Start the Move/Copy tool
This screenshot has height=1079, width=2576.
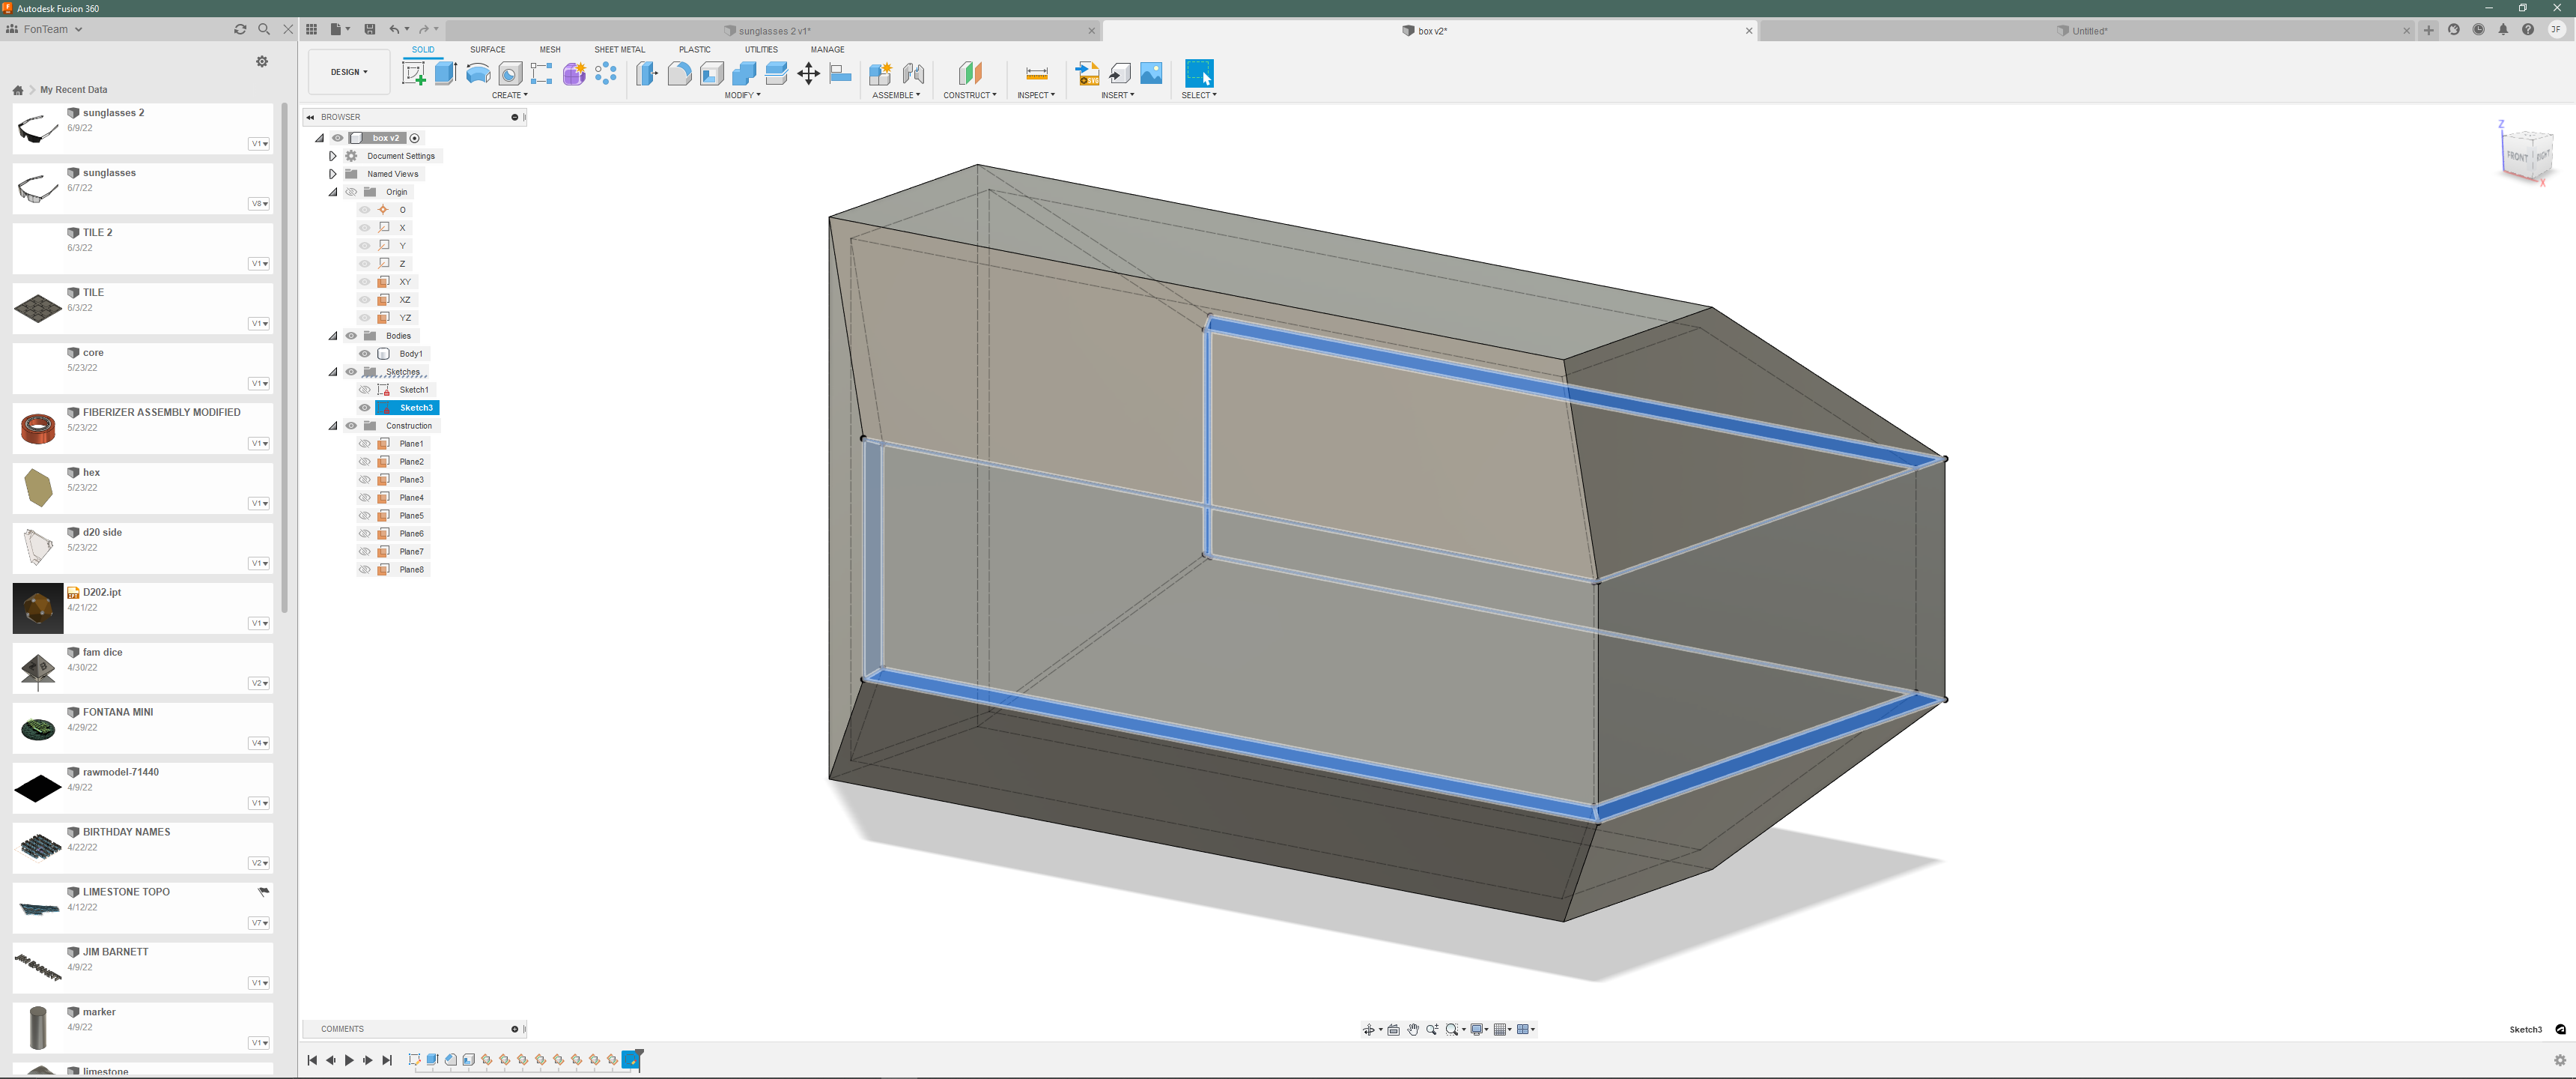[808, 73]
